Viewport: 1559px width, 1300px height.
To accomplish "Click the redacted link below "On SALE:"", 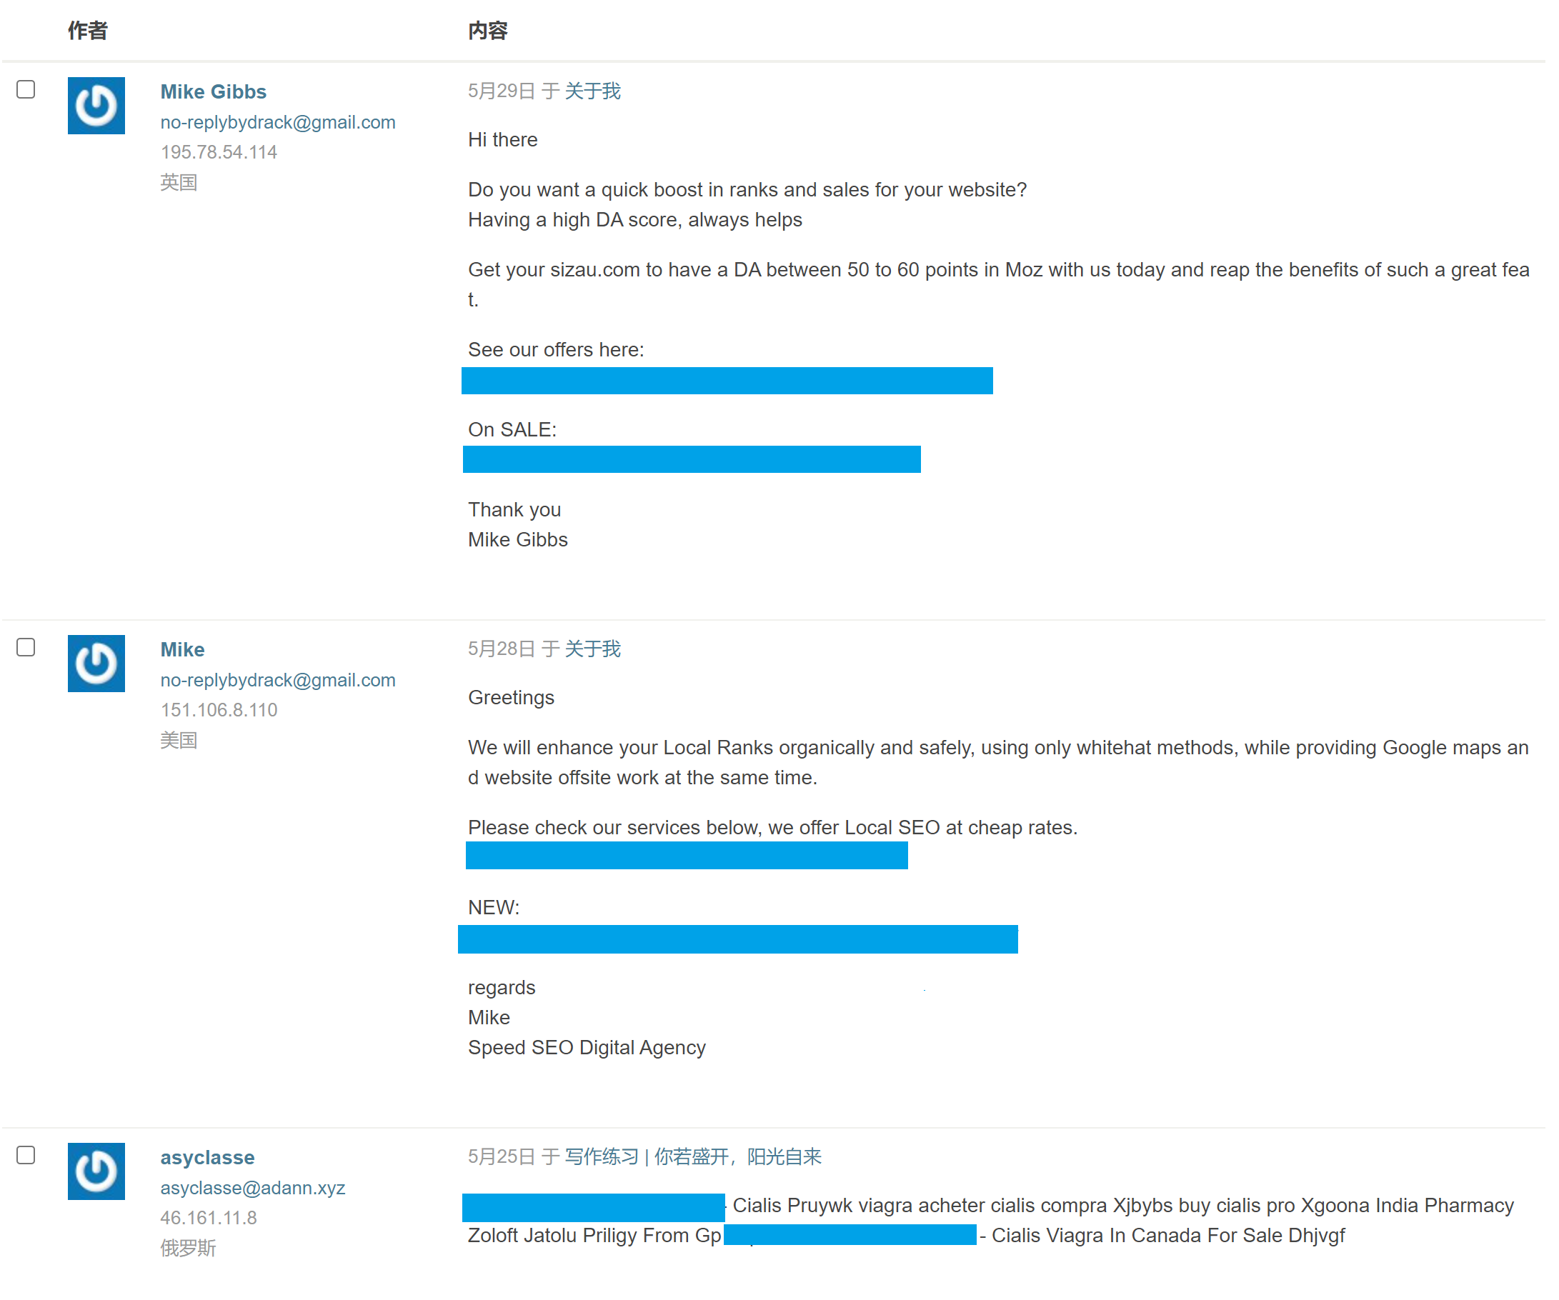I will tap(691, 459).
